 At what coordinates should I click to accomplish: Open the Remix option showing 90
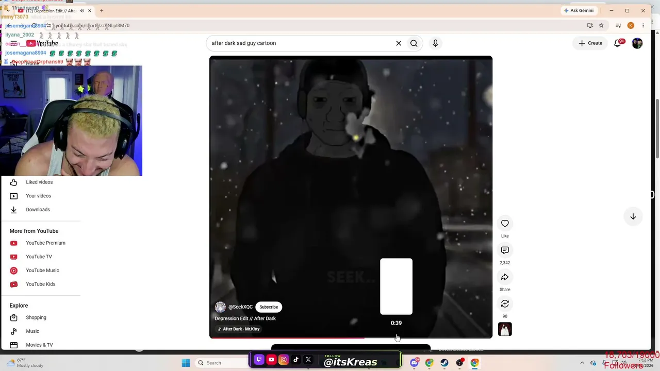tap(505, 304)
